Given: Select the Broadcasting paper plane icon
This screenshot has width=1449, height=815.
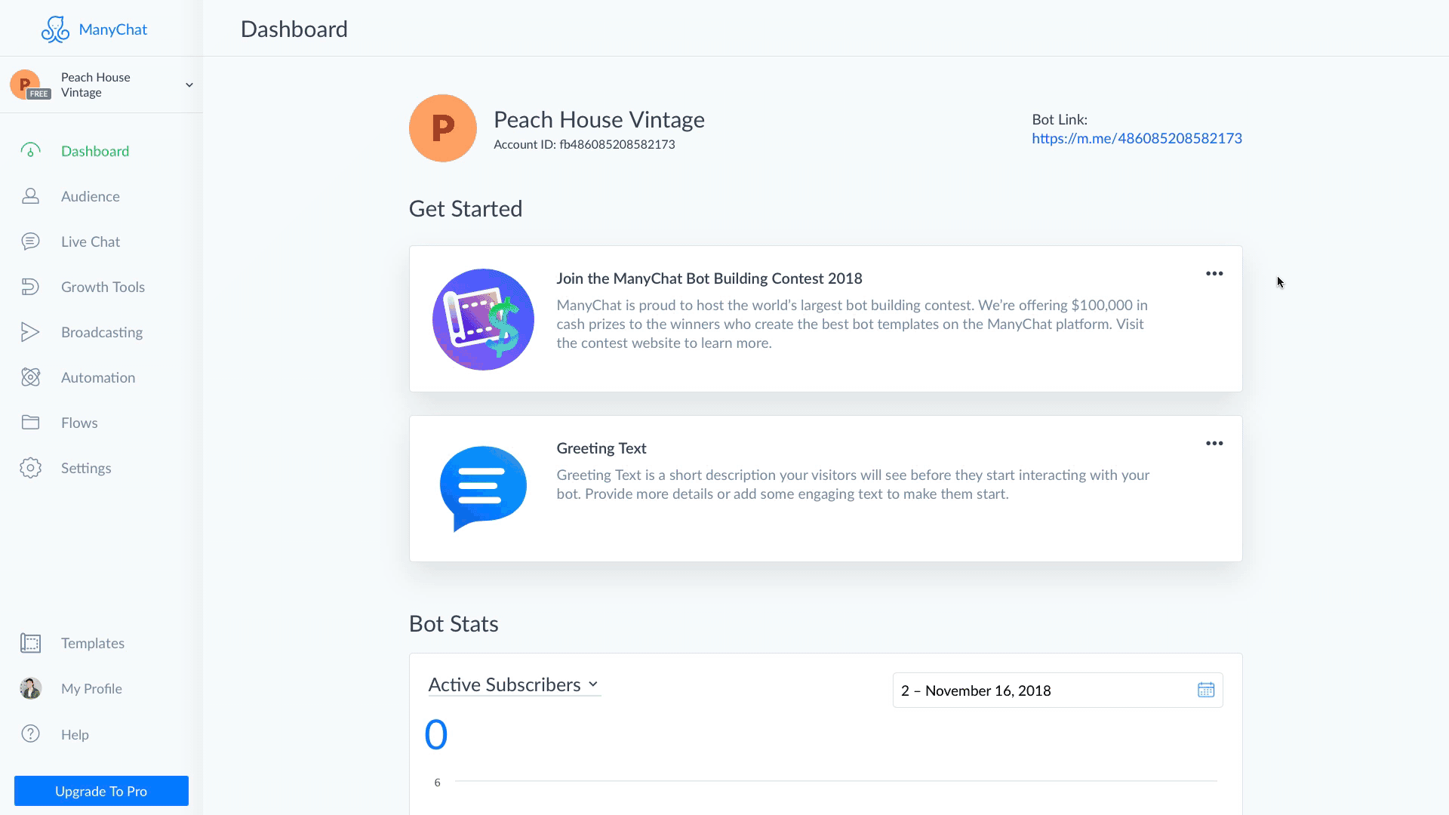Looking at the screenshot, I should (x=30, y=332).
